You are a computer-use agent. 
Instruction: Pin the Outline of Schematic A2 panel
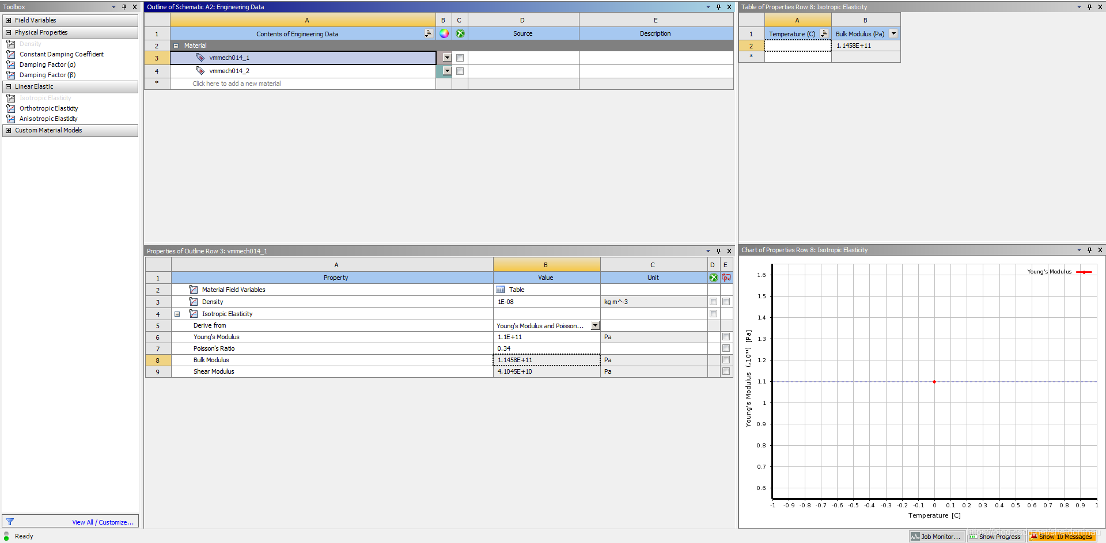coord(718,7)
